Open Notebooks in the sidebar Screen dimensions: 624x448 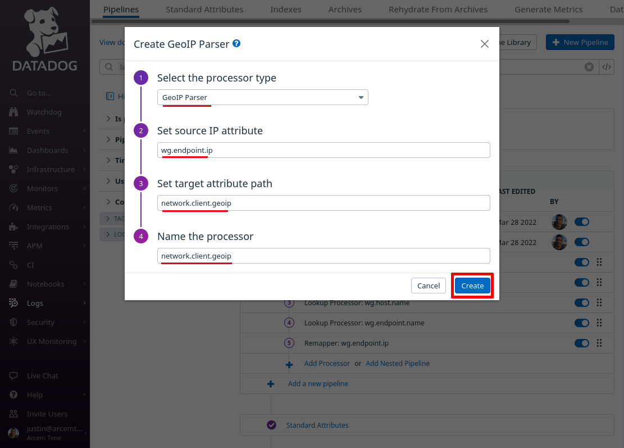45,284
